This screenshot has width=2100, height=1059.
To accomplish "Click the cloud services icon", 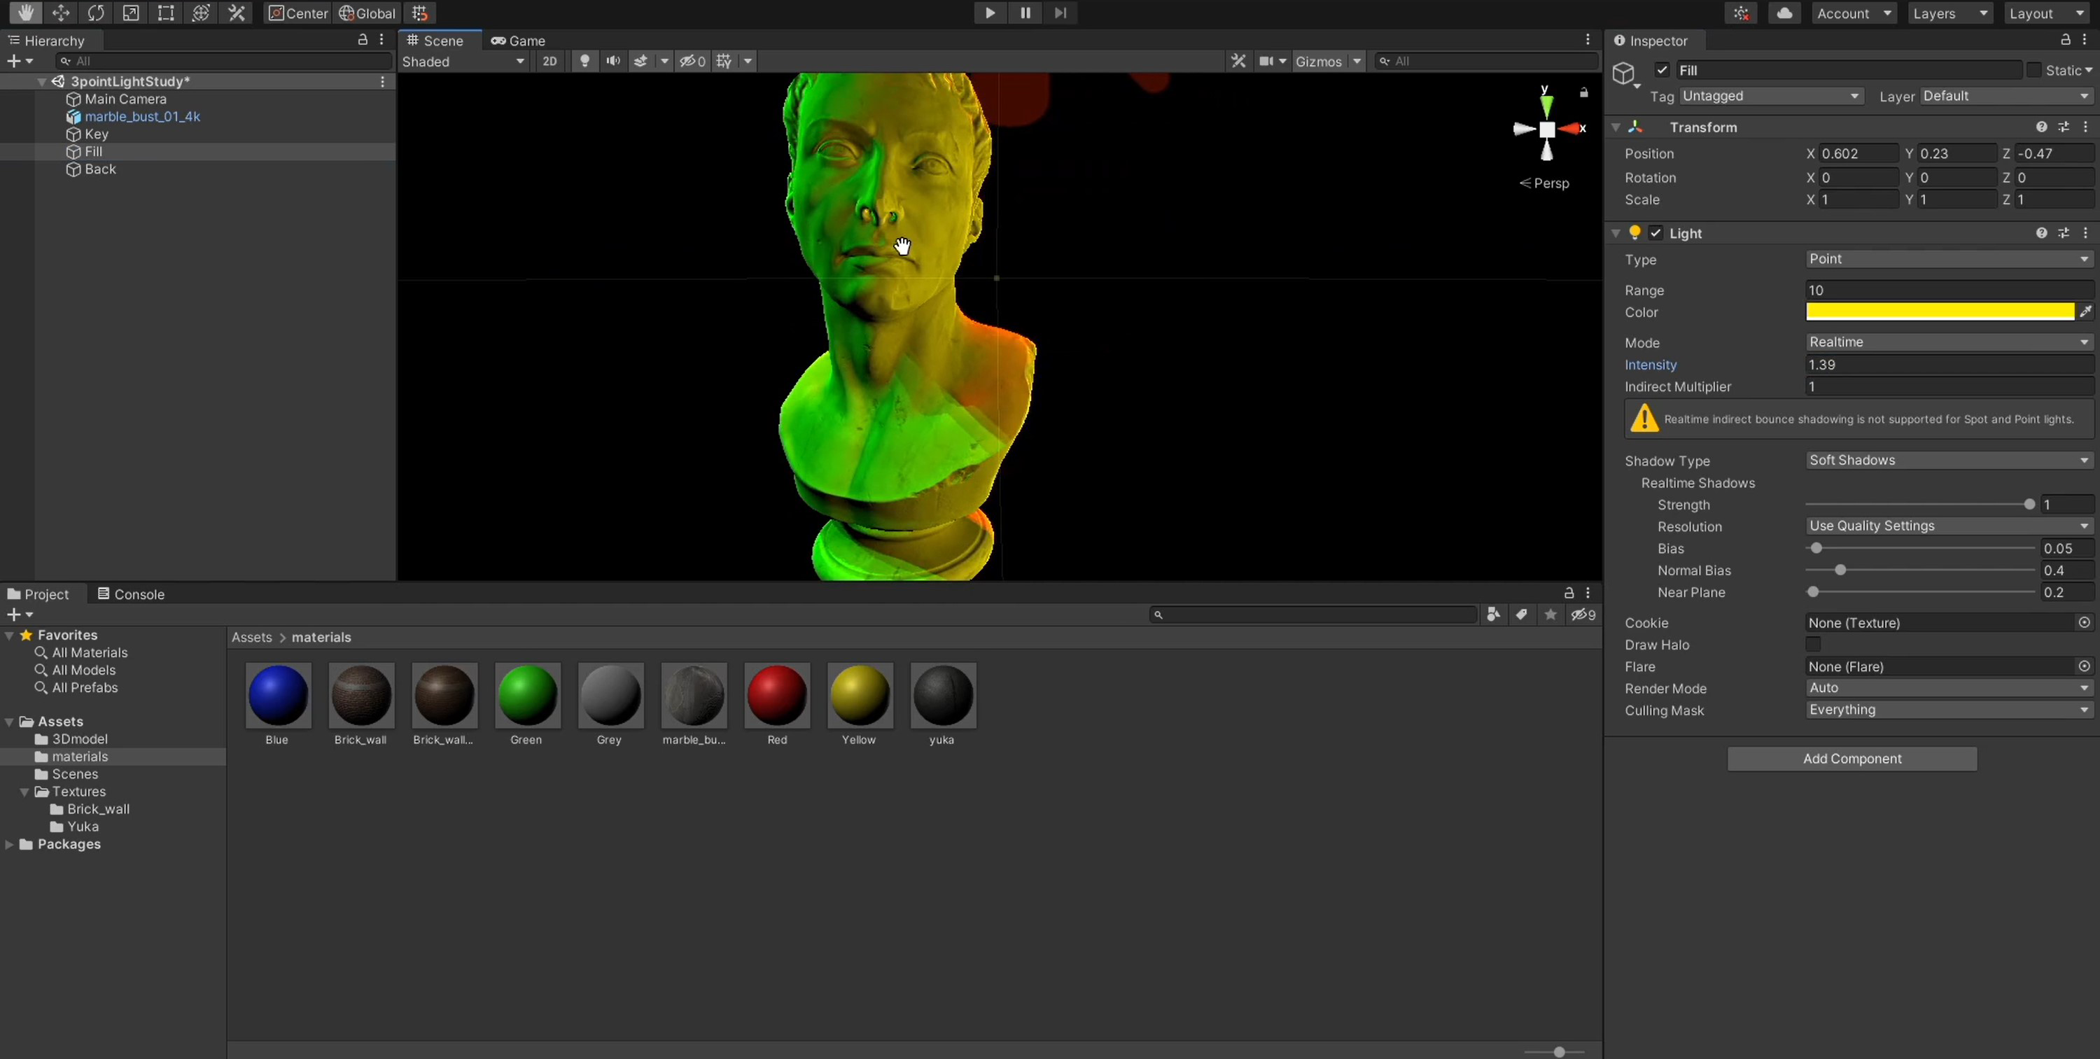I will 1784,13.
